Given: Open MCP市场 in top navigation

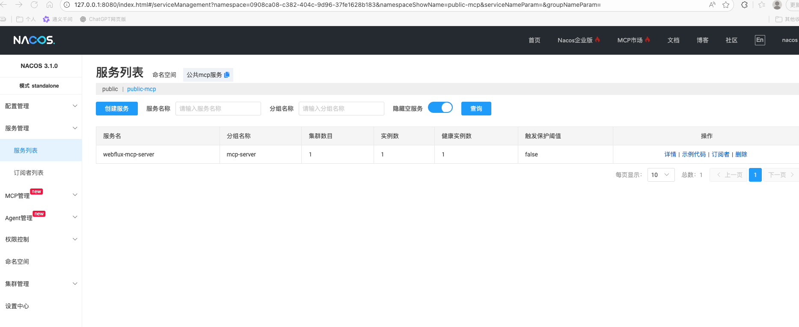Looking at the screenshot, I should tap(633, 40).
